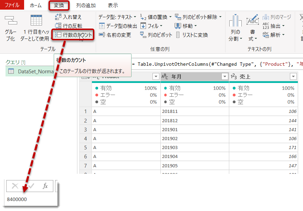
Task: Click 列のマージ icon
Action: tap(266, 17)
